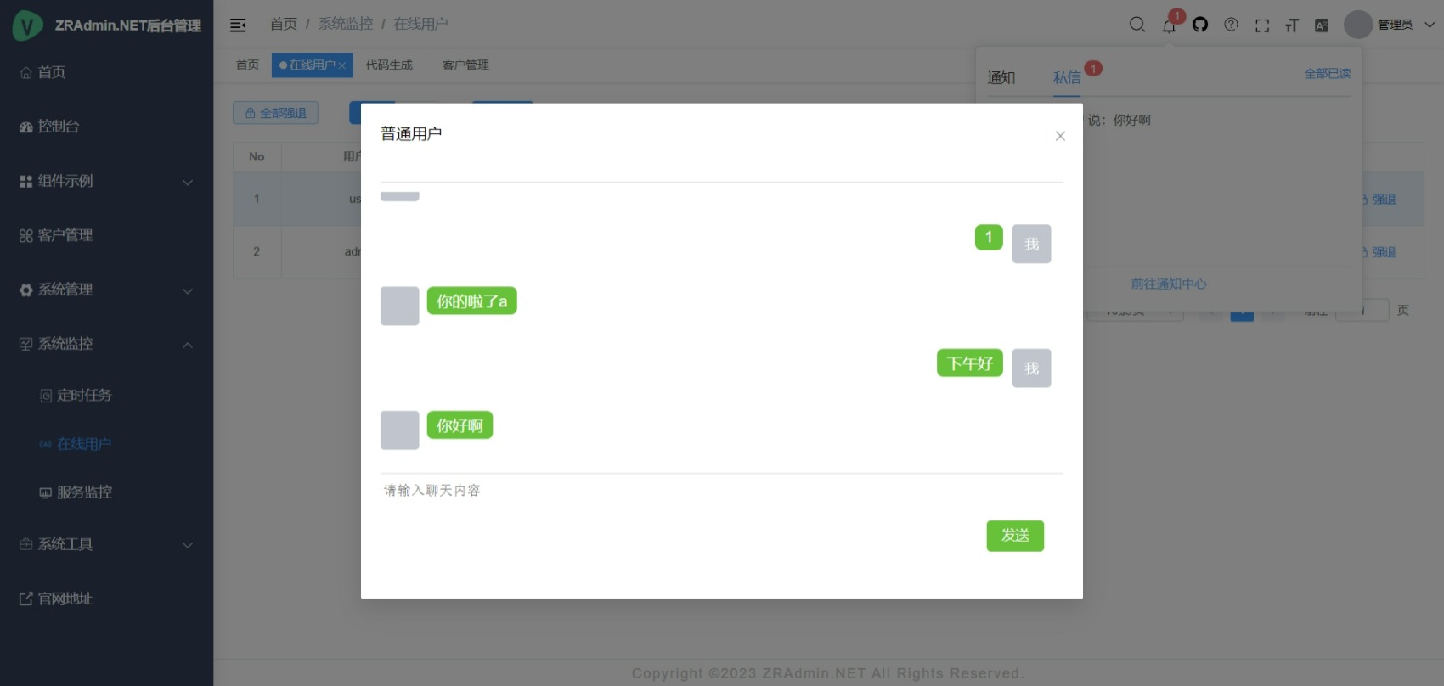Expand the 系统工具 sidebar menu
Screen dimensions: 1444x686
point(106,544)
